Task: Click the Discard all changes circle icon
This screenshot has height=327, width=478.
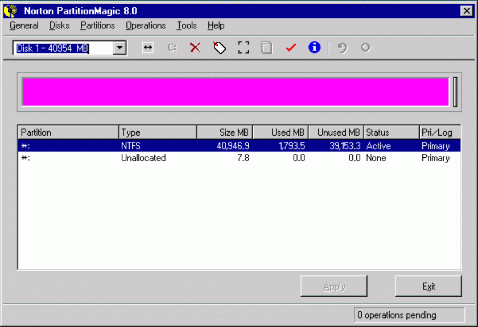Action: tap(365, 48)
